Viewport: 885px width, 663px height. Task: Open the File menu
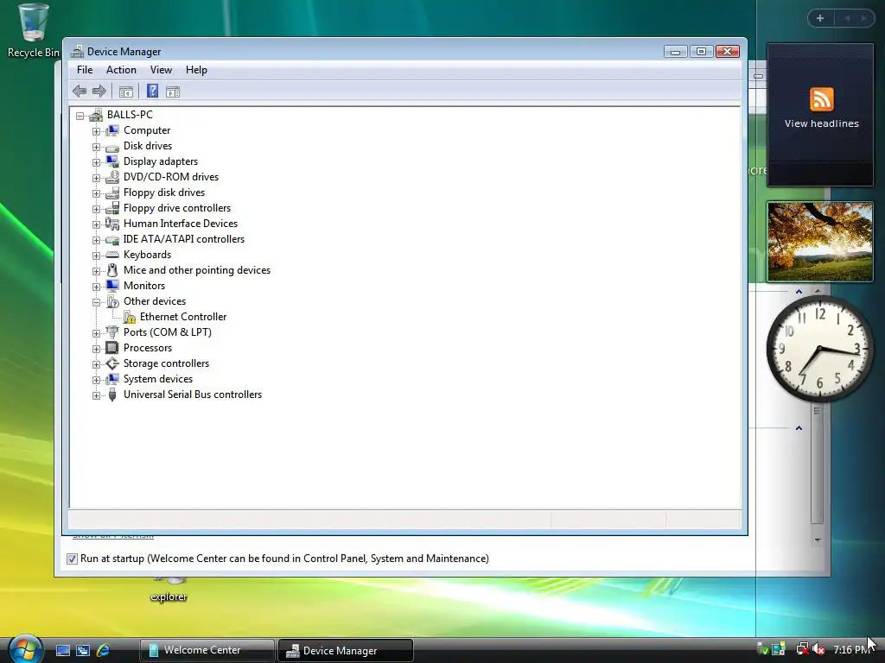click(85, 70)
